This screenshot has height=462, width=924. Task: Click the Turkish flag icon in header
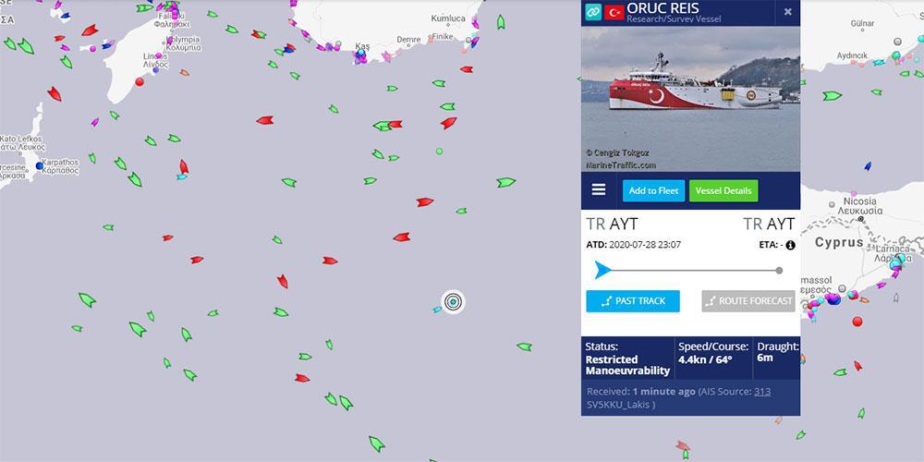[x=614, y=12]
